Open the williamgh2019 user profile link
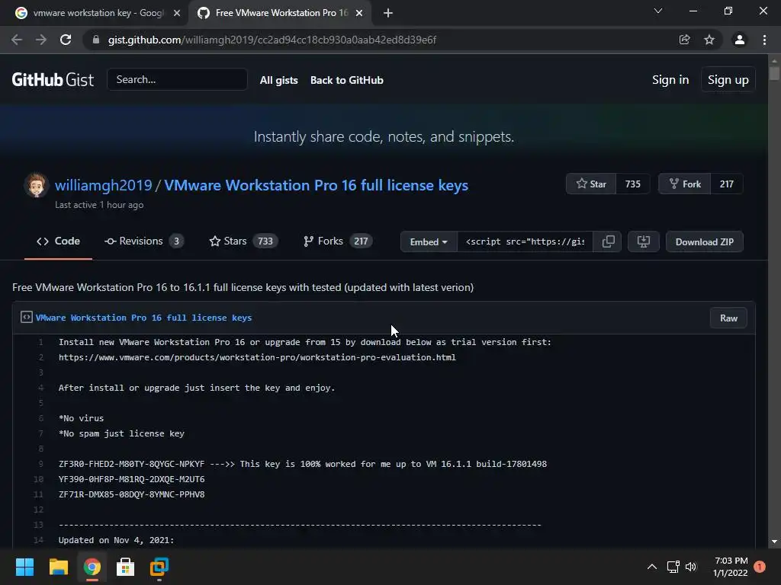The width and height of the screenshot is (781, 585). coord(103,185)
